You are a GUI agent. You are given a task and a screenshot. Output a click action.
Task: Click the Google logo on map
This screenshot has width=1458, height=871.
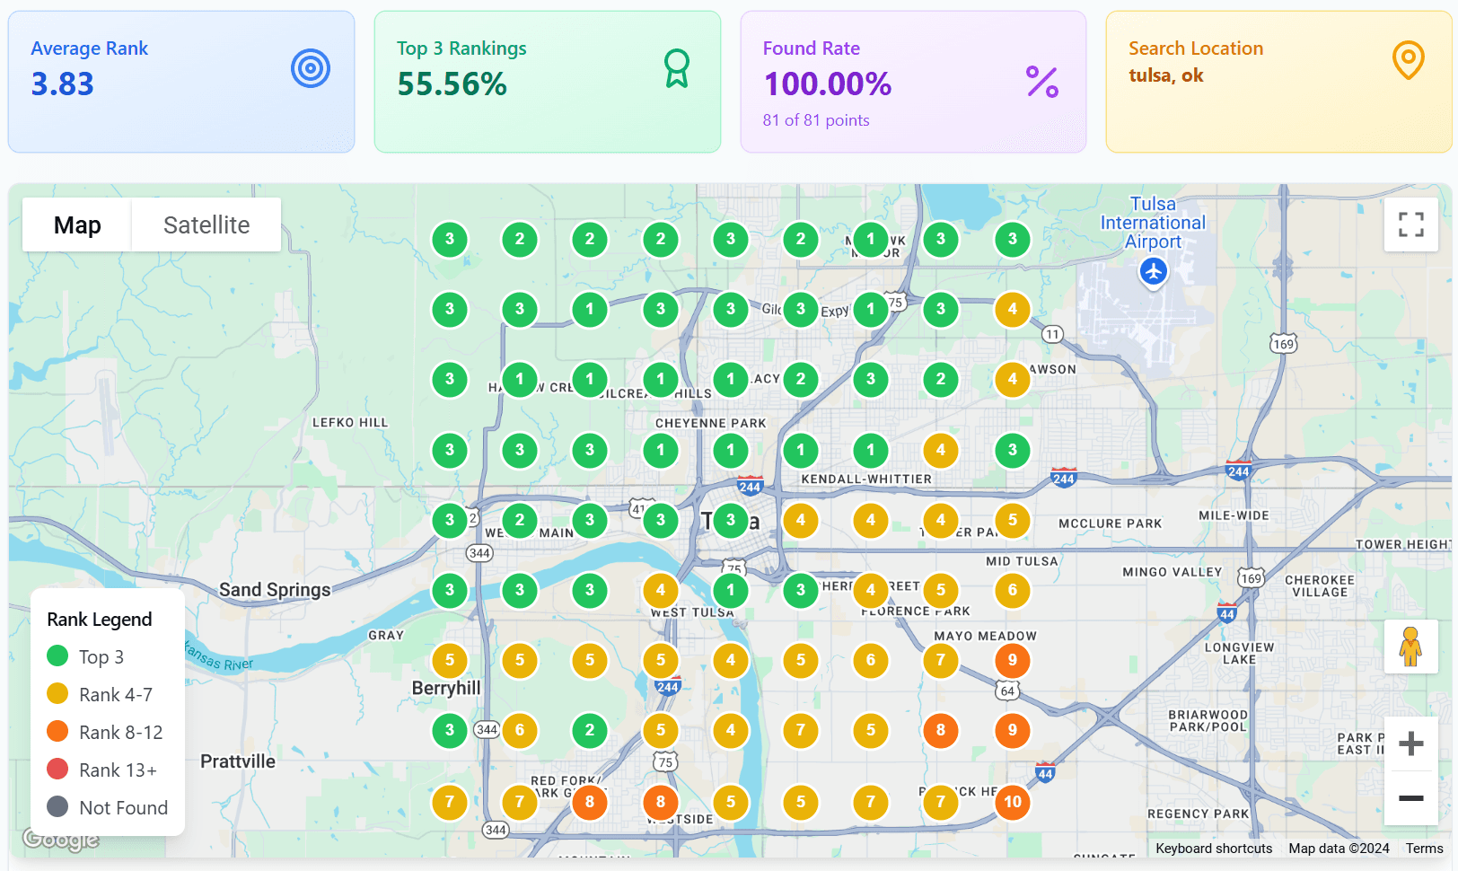[61, 840]
